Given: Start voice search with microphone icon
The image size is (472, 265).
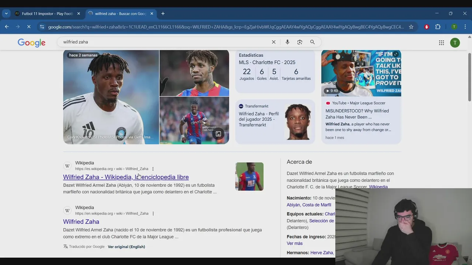Looking at the screenshot, I should click(287, 42).
